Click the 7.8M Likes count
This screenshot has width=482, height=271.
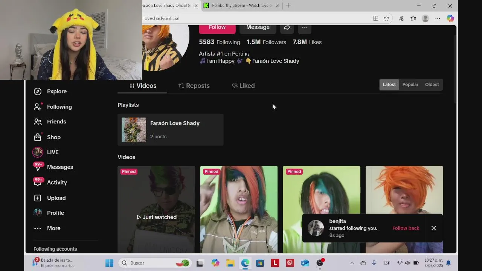click(307, 42)
